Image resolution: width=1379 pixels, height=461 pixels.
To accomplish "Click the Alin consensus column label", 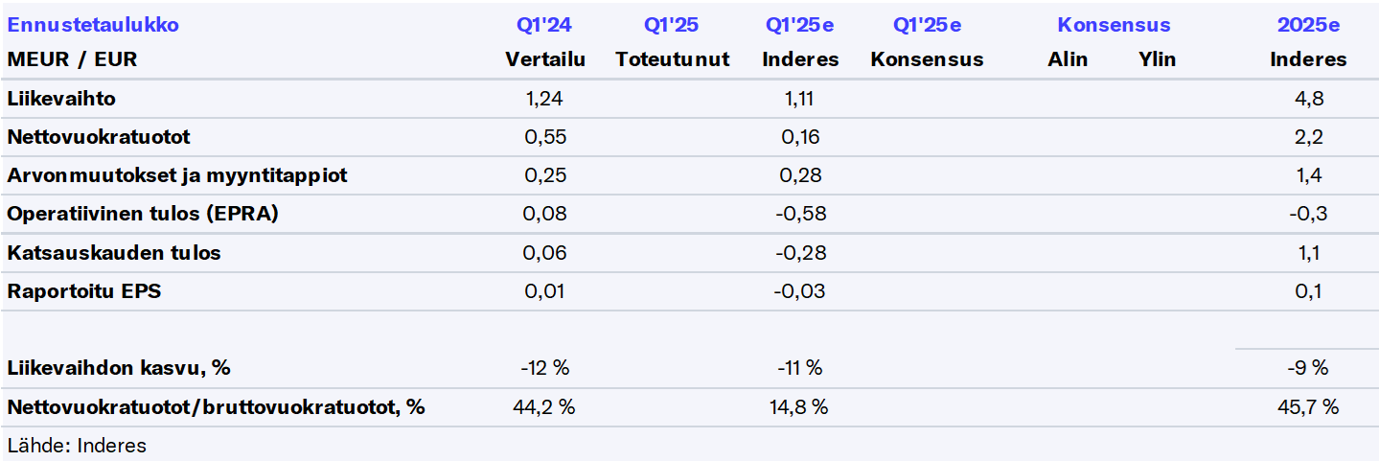I will 1068,59.
